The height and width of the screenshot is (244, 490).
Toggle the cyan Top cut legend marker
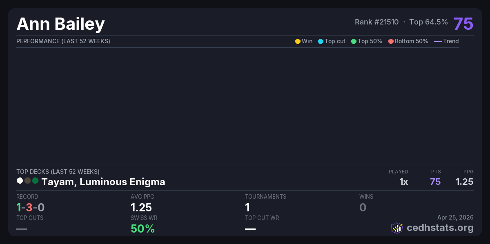[x=321, y=41]
